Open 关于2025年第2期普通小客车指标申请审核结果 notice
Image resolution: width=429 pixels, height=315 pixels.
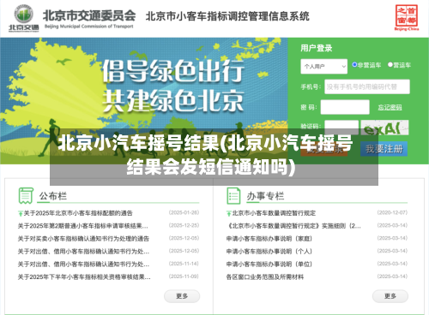pyautogui.click(x=83, y=226)
